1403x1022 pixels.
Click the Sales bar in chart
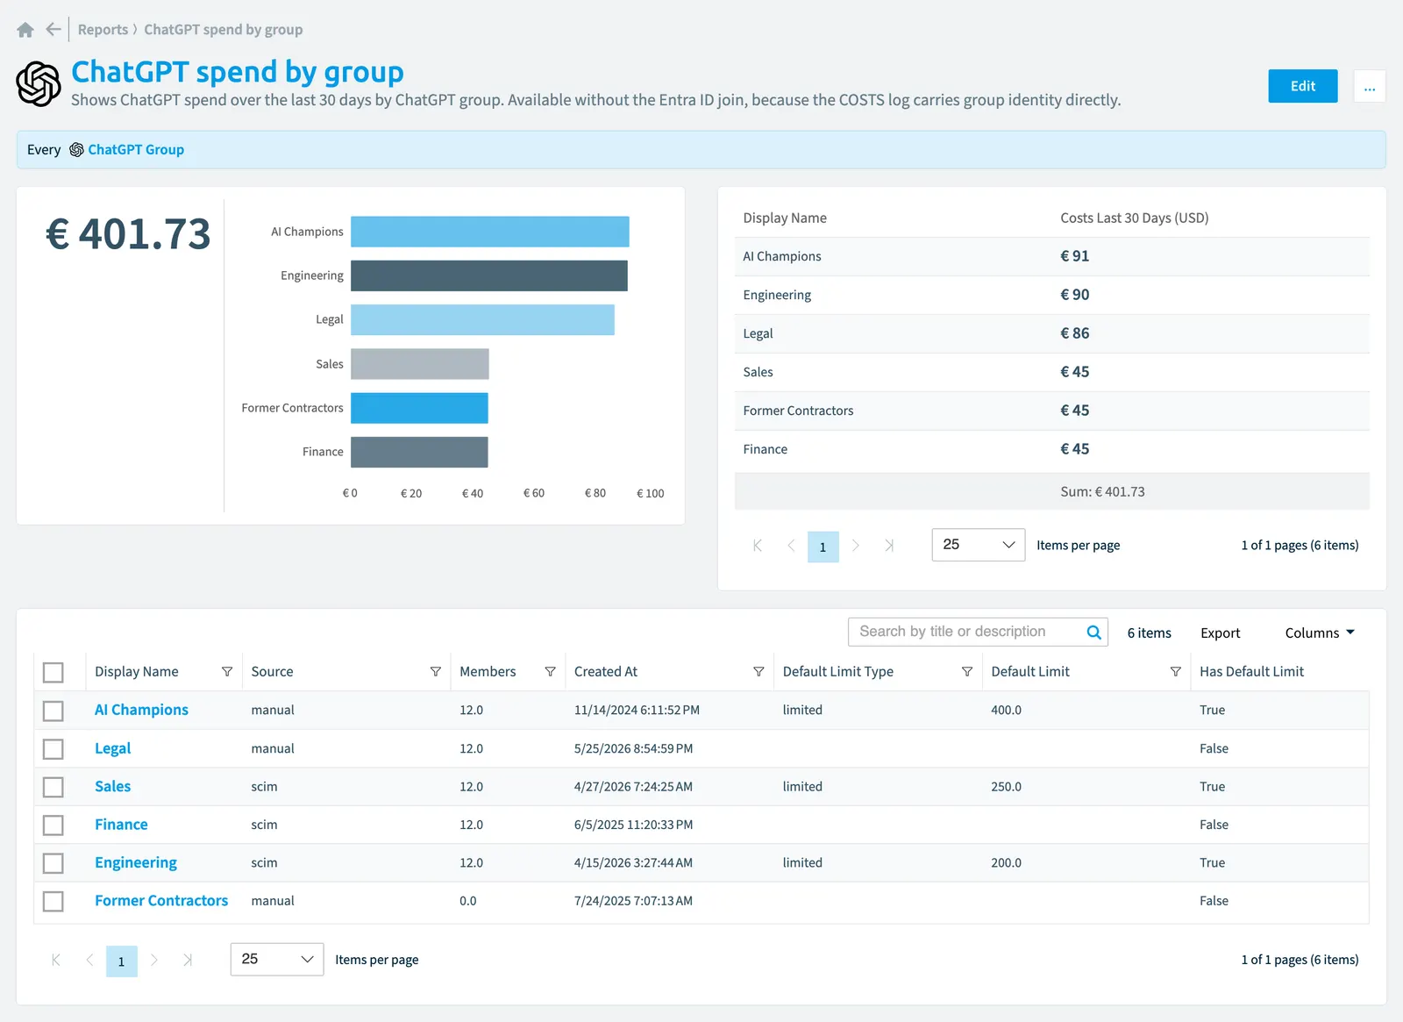coord(420,364)
